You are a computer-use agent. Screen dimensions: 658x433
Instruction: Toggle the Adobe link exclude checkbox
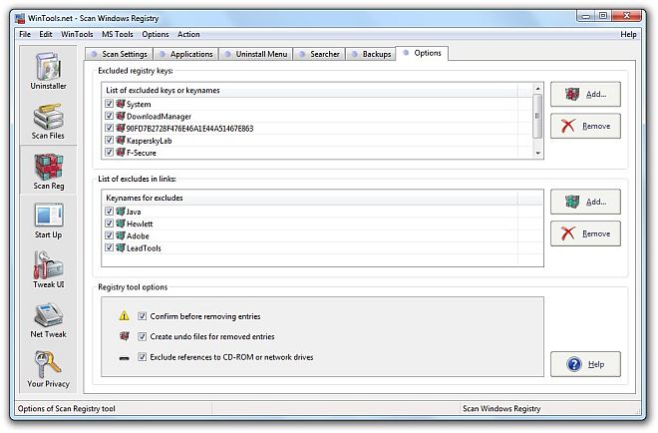pyautogui.click(x=109, y=235)
